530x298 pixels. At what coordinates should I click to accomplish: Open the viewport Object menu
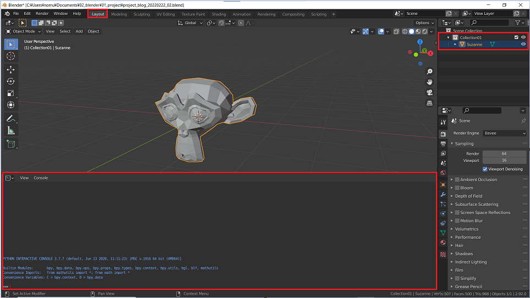(x=94, y=31)
